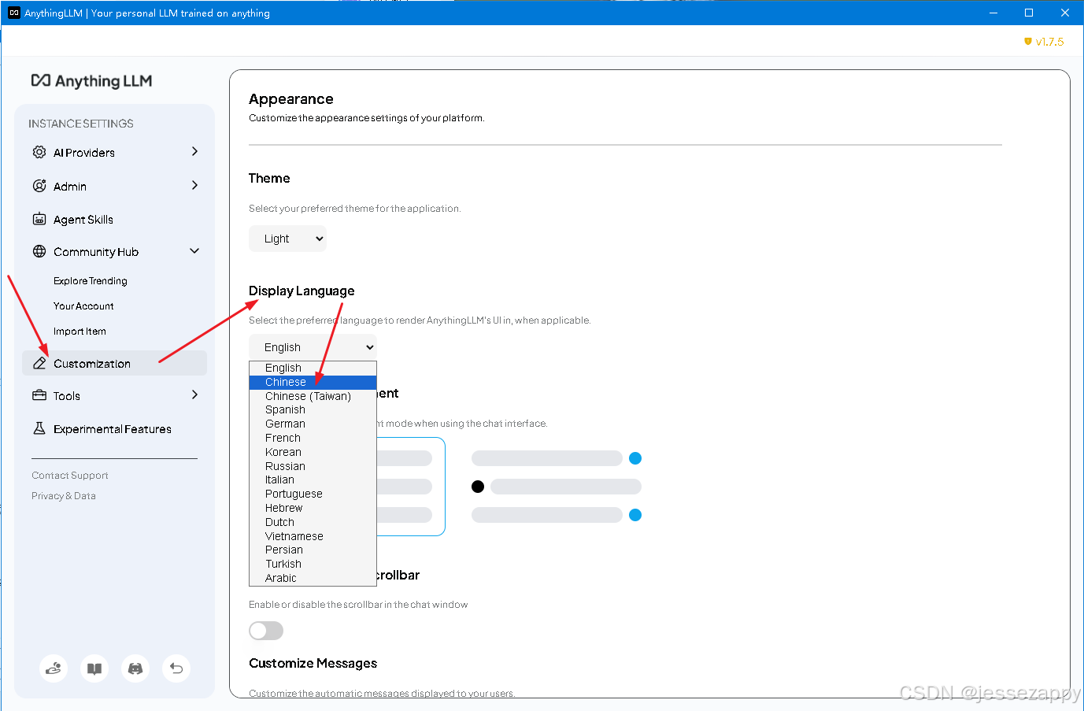This screenshot has width=1084, height=711.
Task: Collapse the Community Hub chevron
Action: click(x=194, y=251)
